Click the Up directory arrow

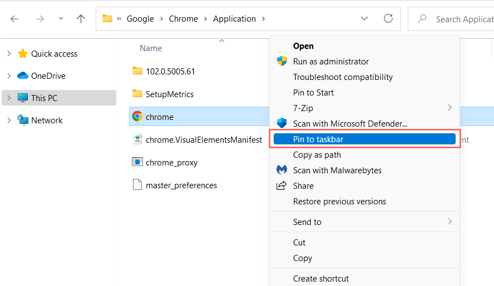[81, 19]
